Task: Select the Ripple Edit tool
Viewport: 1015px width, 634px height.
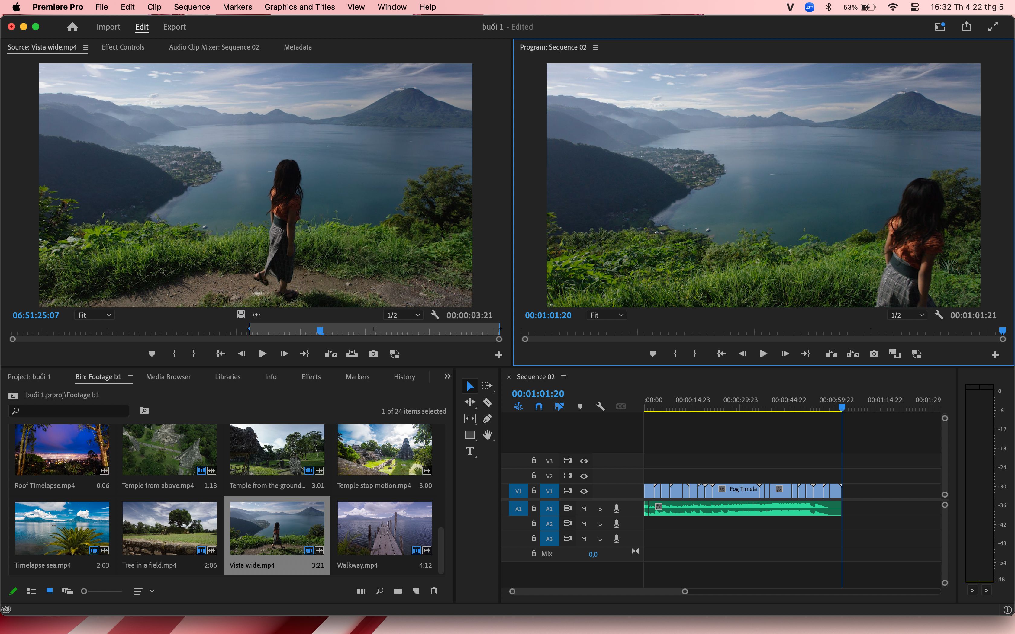Action: [470, 402]
